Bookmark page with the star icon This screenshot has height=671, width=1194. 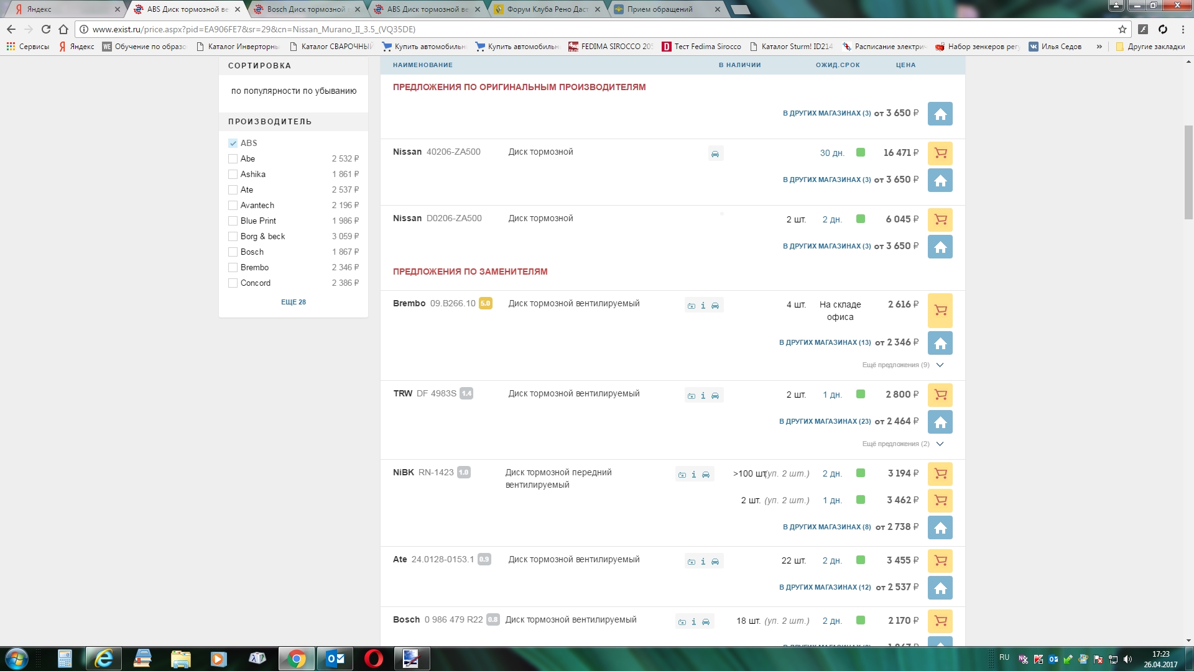point(1122,29)
